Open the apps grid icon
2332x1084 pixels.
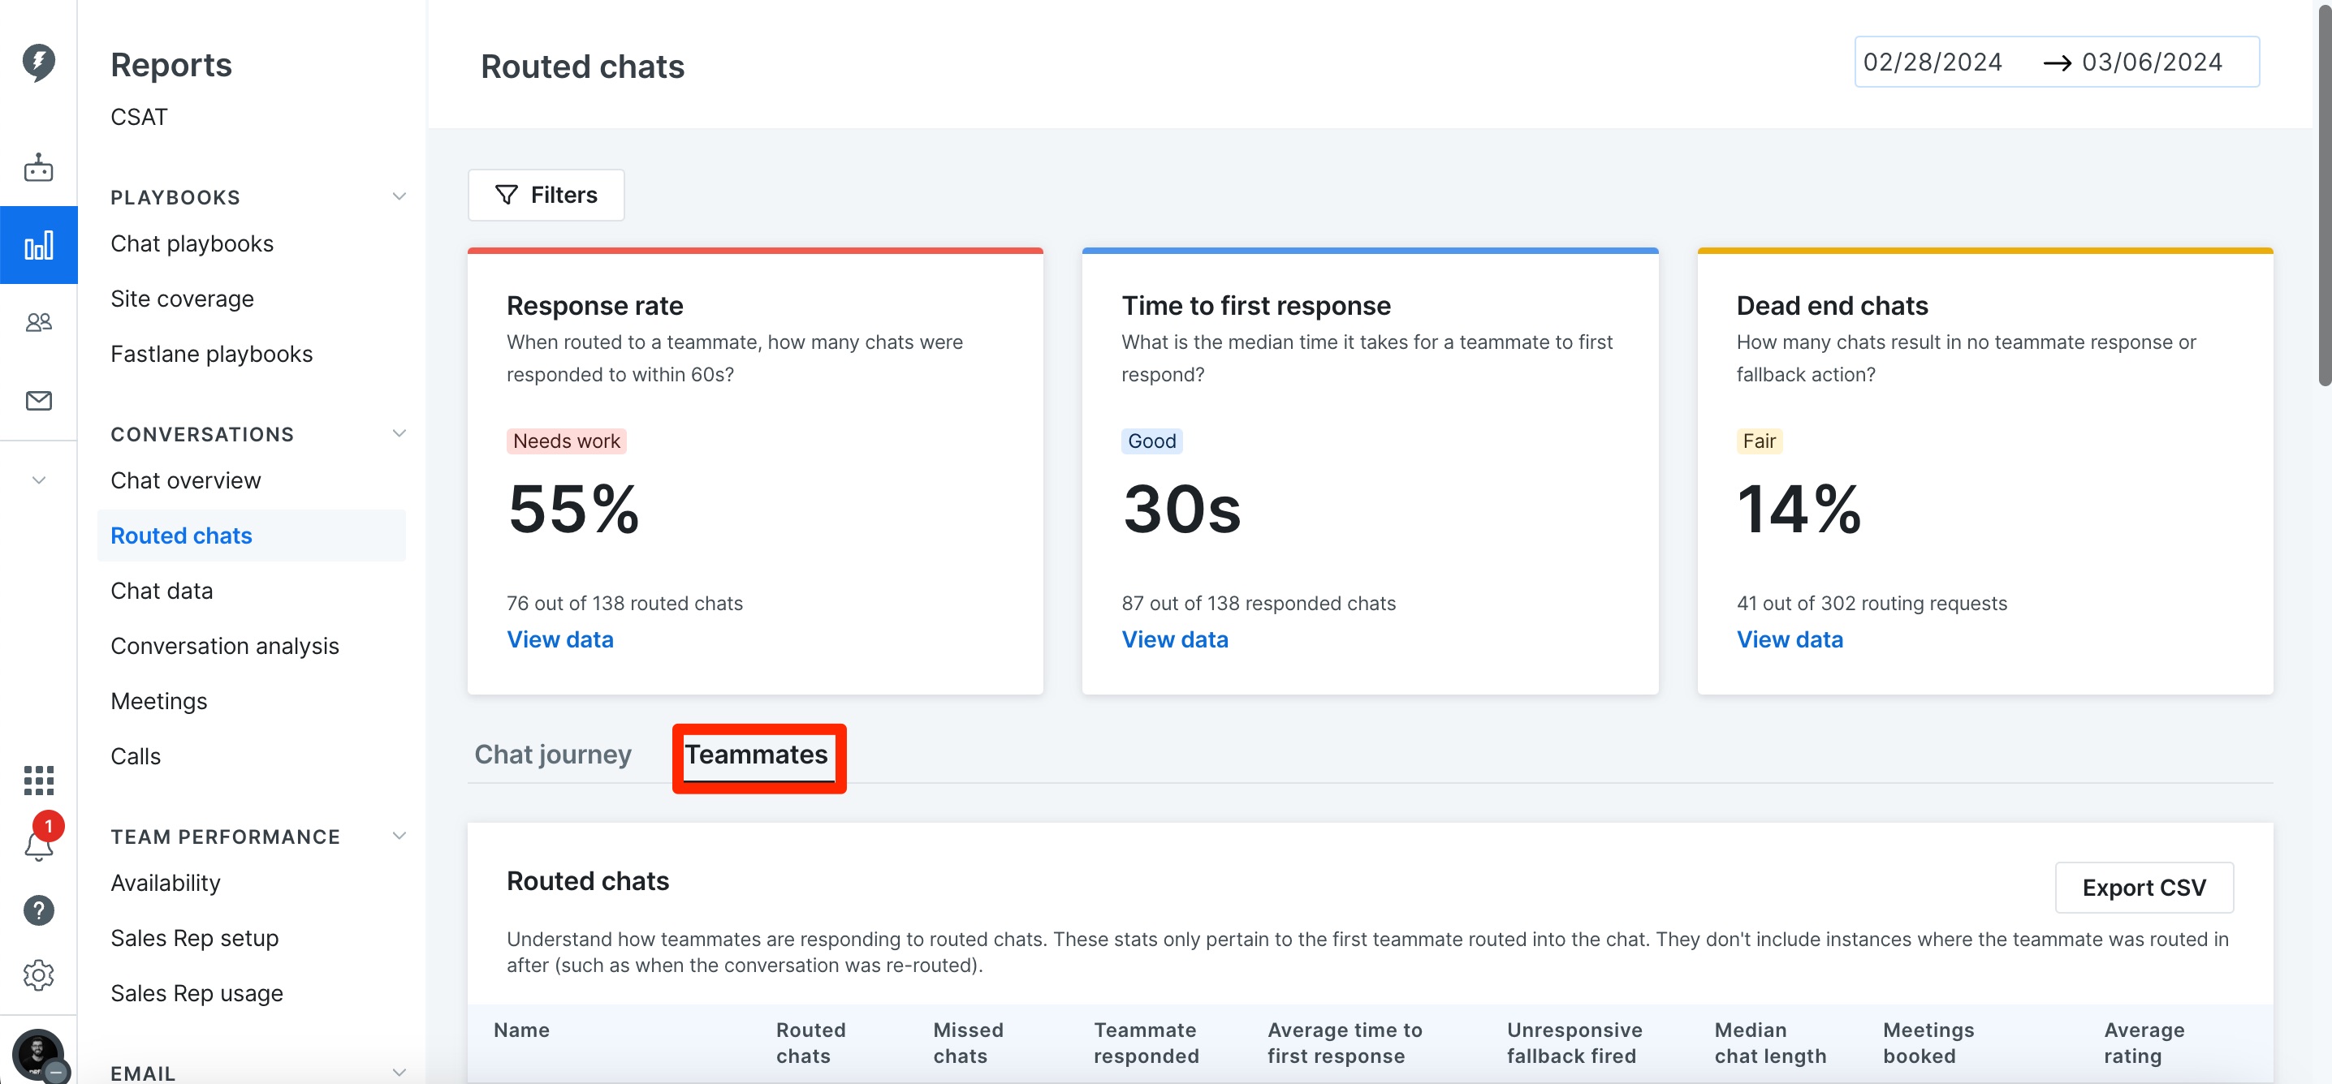[38, 780]
